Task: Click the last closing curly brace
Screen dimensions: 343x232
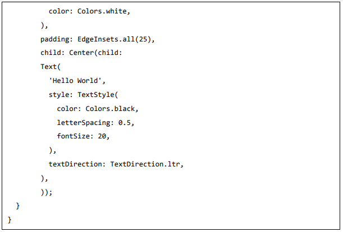Action: 10,219
